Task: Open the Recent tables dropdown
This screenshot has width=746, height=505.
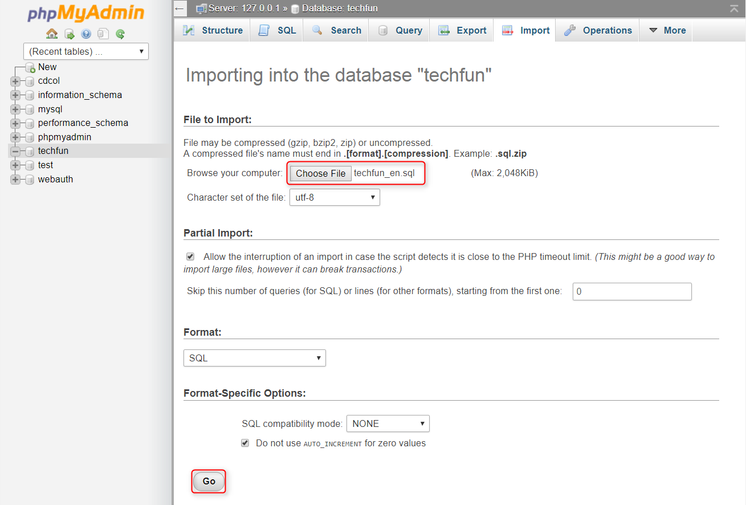Action: [x=86, y=51]
